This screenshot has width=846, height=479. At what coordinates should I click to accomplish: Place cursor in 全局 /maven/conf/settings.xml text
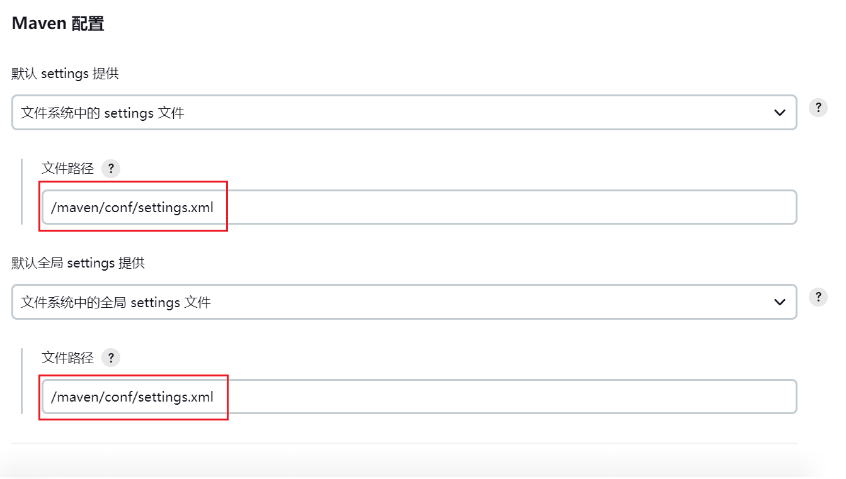(x=132, y=397)
